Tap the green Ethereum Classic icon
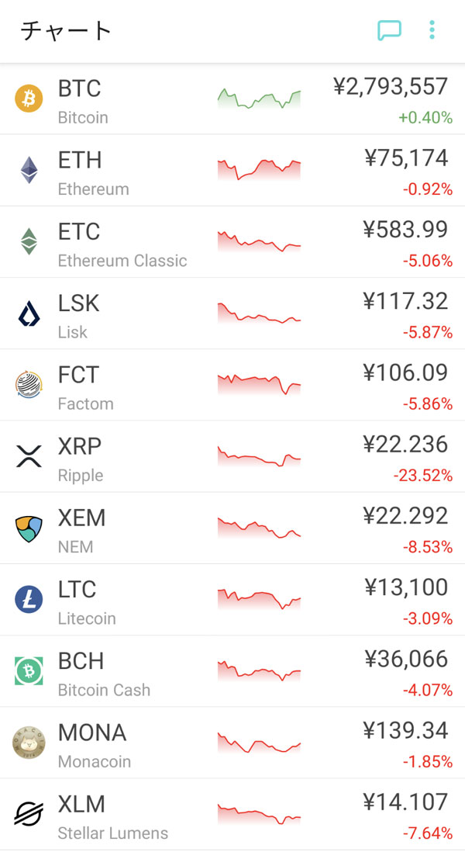Screen dimensions: 465x852 pos(29,241)
